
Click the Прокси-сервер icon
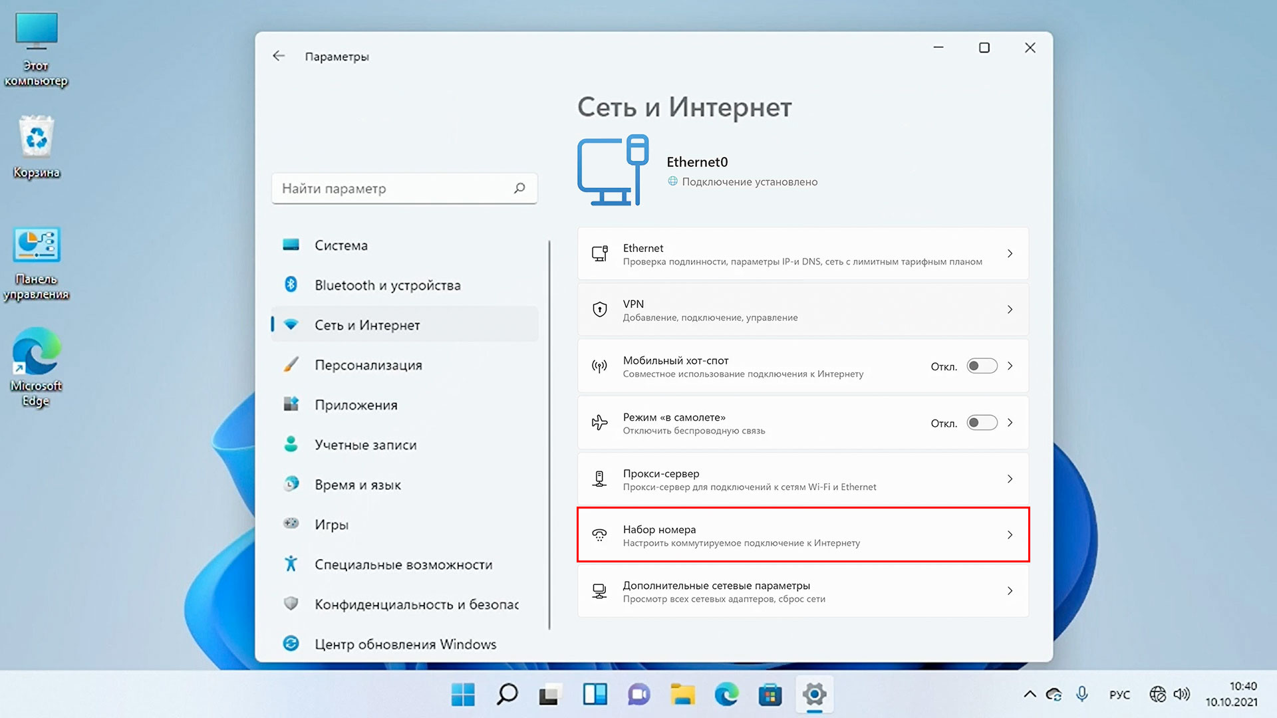coord(599,479)
